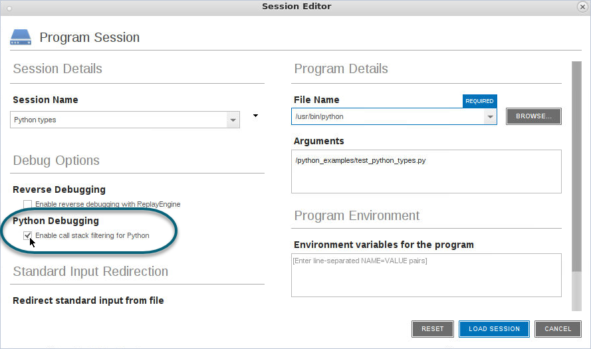The height and width of the screenshot is (349, 591).
Task: Click the CANCEL button
Action: tap(557, 328)
